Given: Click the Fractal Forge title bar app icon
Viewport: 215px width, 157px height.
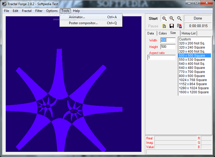Looking at the screenshot, I should coord(4,4).
